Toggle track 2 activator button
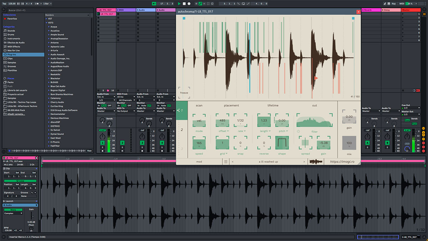Screen dimensions: 428x241 coord(122,143)
